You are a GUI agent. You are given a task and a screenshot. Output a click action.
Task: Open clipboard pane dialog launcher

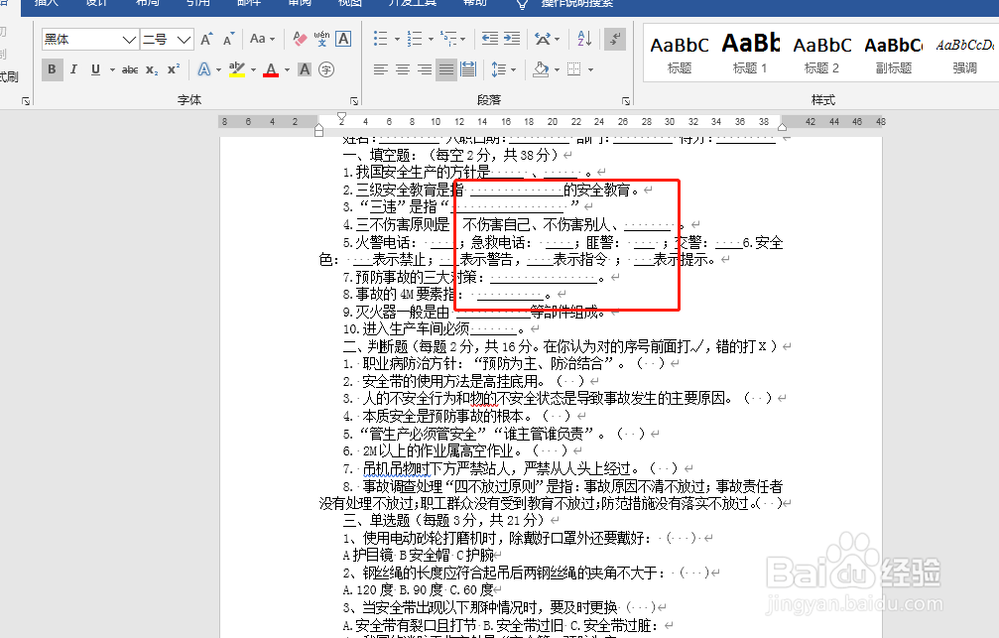click(26, 100)
